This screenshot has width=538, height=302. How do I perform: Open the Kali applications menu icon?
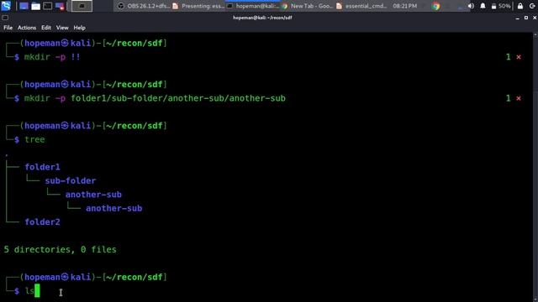pyautogui.click(x=6, y=6)
